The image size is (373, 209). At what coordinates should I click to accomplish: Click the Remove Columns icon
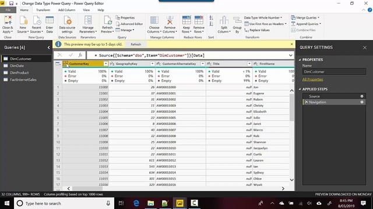click(x=170, y=20)
